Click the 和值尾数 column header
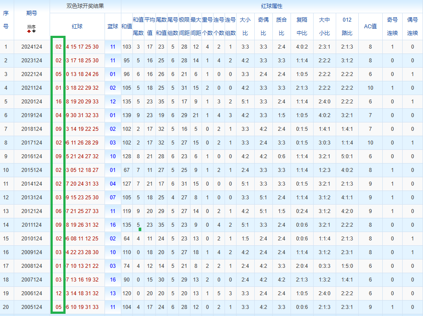This screenshot has width=423, height=316. [x=138, y=27]
